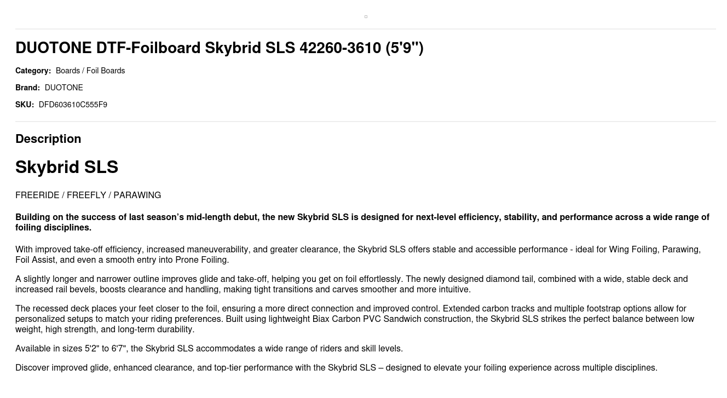Click the closing paragraph starting 'Discover improved glide'

tap(336, 368)
